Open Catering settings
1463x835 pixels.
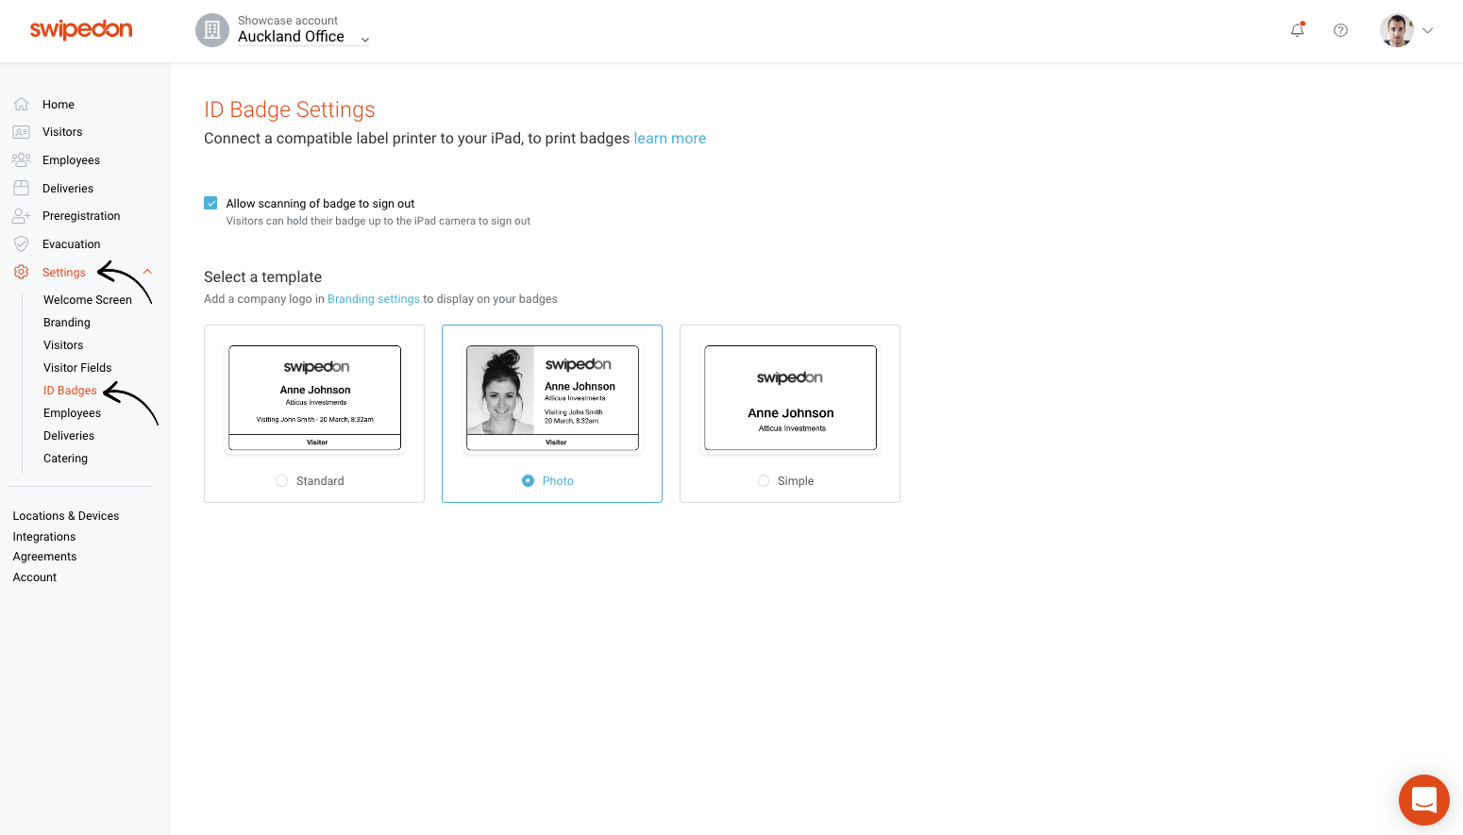coord(65,459)
